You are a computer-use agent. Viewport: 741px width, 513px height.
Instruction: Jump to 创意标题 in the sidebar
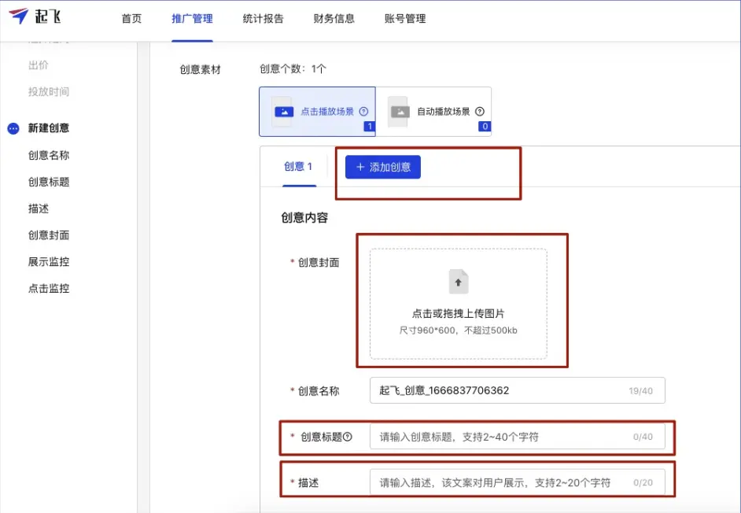click(49, 182)
